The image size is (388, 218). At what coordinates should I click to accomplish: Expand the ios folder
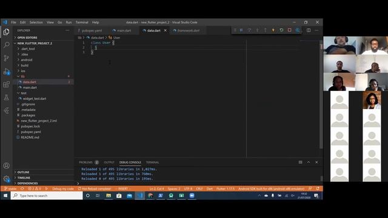click(x=43, y=71)
